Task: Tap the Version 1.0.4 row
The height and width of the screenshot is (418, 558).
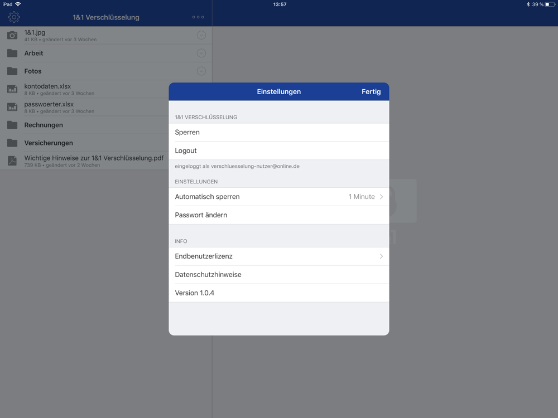Action: tap(279, 293)
